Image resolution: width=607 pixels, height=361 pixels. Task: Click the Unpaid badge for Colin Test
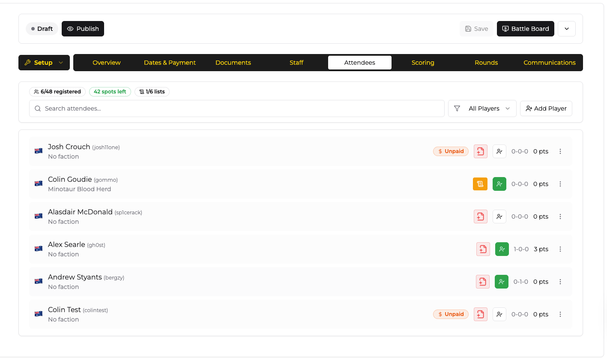[451, 314]
